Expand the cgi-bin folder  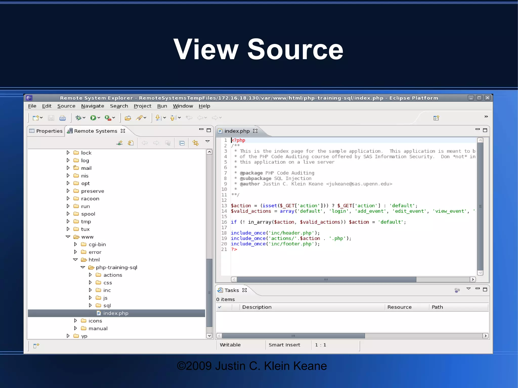tap(75, 244)
